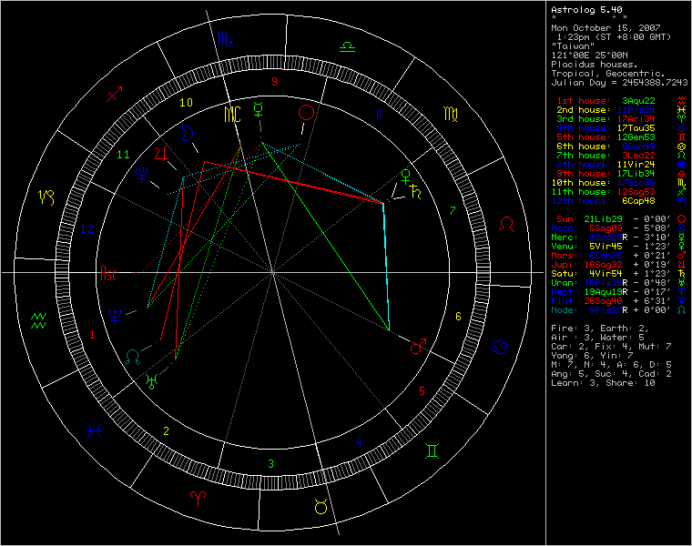Select the Saturn glyph inside the chart
Screen dimensions: 692x546
pos(417,192)
